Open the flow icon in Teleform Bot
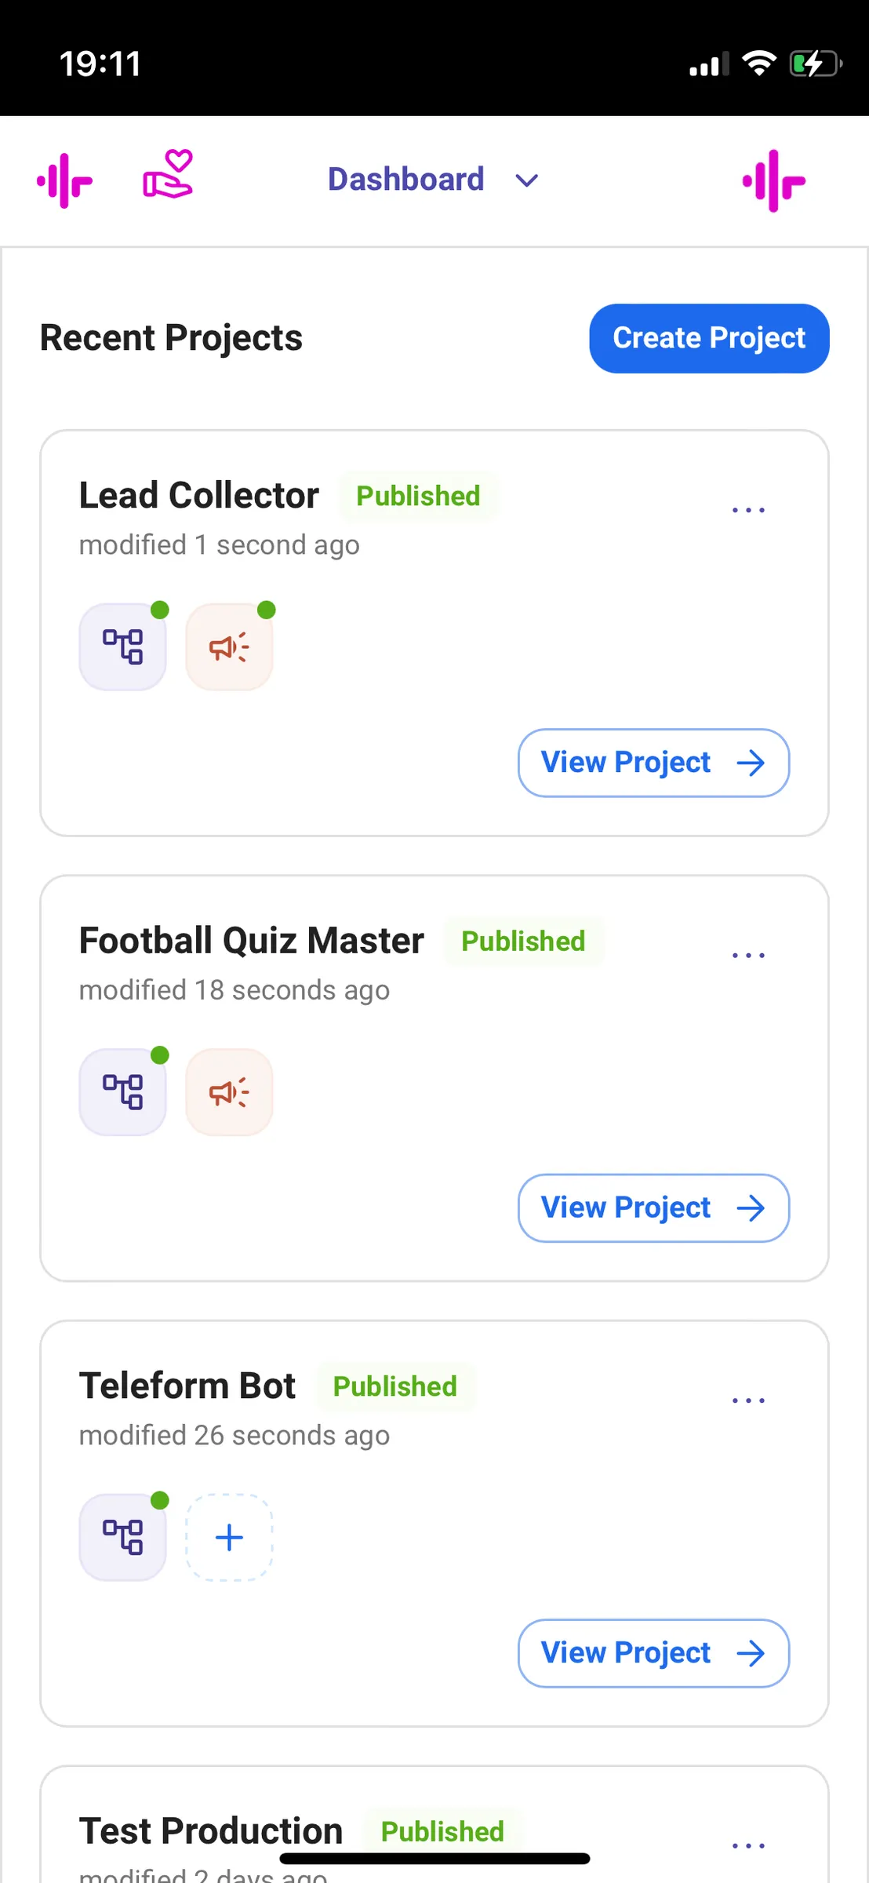Image resolution: width=869 pixels, height=1883 pixels. coord(123,1537)
